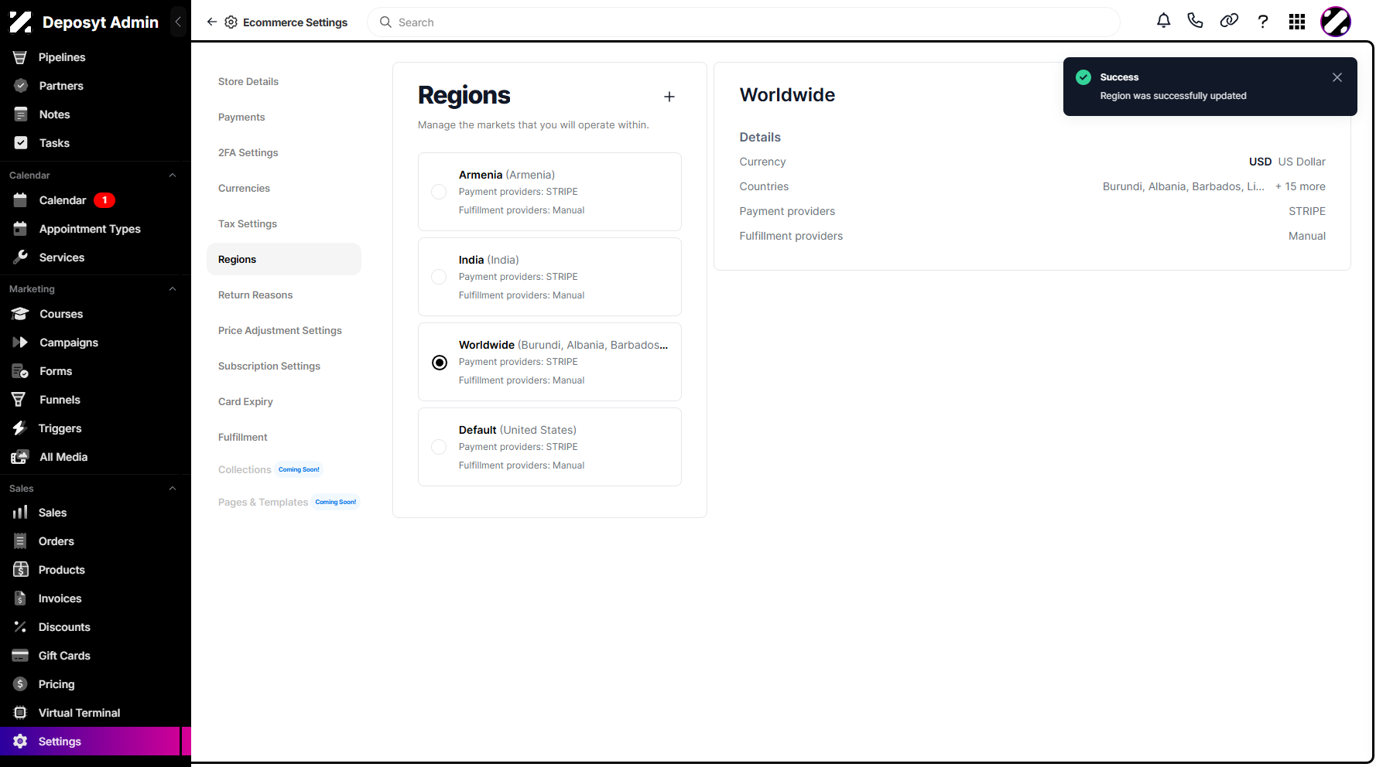This screenshot has height=767, width=1376.
Task: Collapse the Marketing sidebar section
Action: click(x=173, y=289)
